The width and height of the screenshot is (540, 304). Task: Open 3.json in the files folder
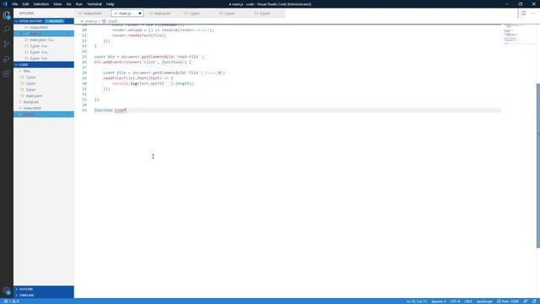(44, 90)
